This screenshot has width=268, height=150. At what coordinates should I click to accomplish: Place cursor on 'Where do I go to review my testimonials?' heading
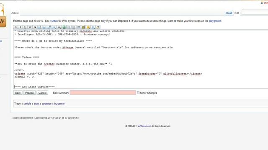pos(53,41)
